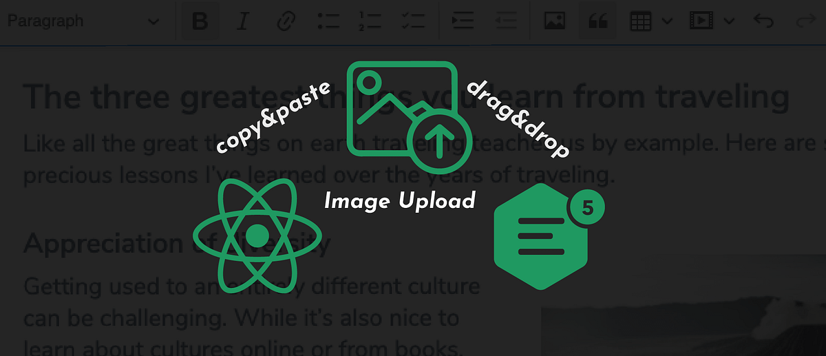The width and height of the screenshot is (826, 356).
Task: Apply numbered list formatting
Action: [x=371, y=21]
